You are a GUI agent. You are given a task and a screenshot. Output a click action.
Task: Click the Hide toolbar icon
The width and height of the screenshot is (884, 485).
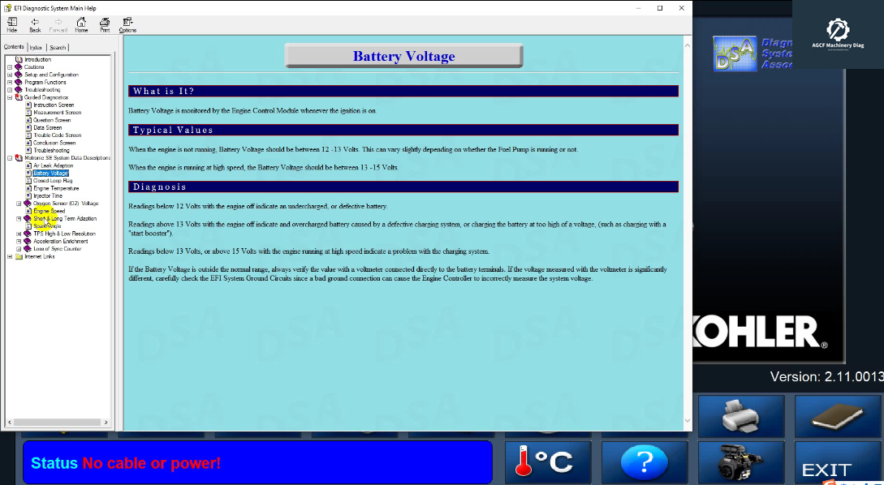pyautogui.click(x=11, y=24)
